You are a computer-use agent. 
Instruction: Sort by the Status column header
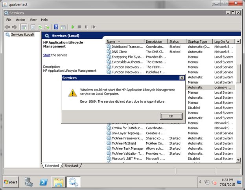pyautogui.click(x=177, y=42)
